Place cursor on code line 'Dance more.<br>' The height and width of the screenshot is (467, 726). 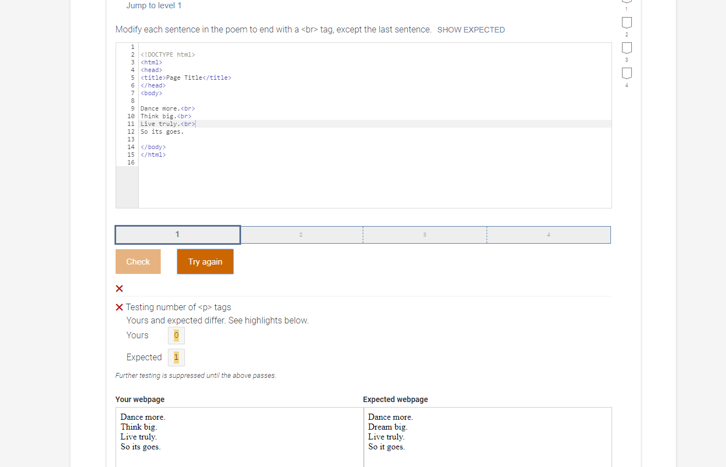tap(168, 108)
